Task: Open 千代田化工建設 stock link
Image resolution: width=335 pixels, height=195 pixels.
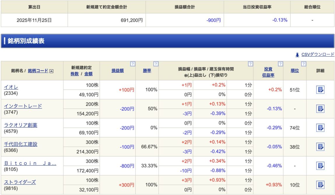Action: 20,144
